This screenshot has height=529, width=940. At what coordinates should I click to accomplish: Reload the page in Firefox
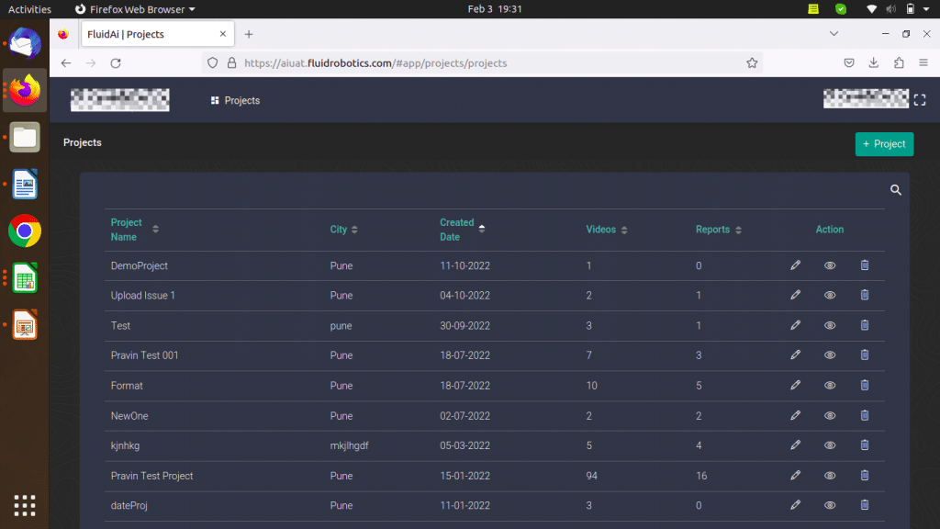pyautogui.click(x=116, y=63)
